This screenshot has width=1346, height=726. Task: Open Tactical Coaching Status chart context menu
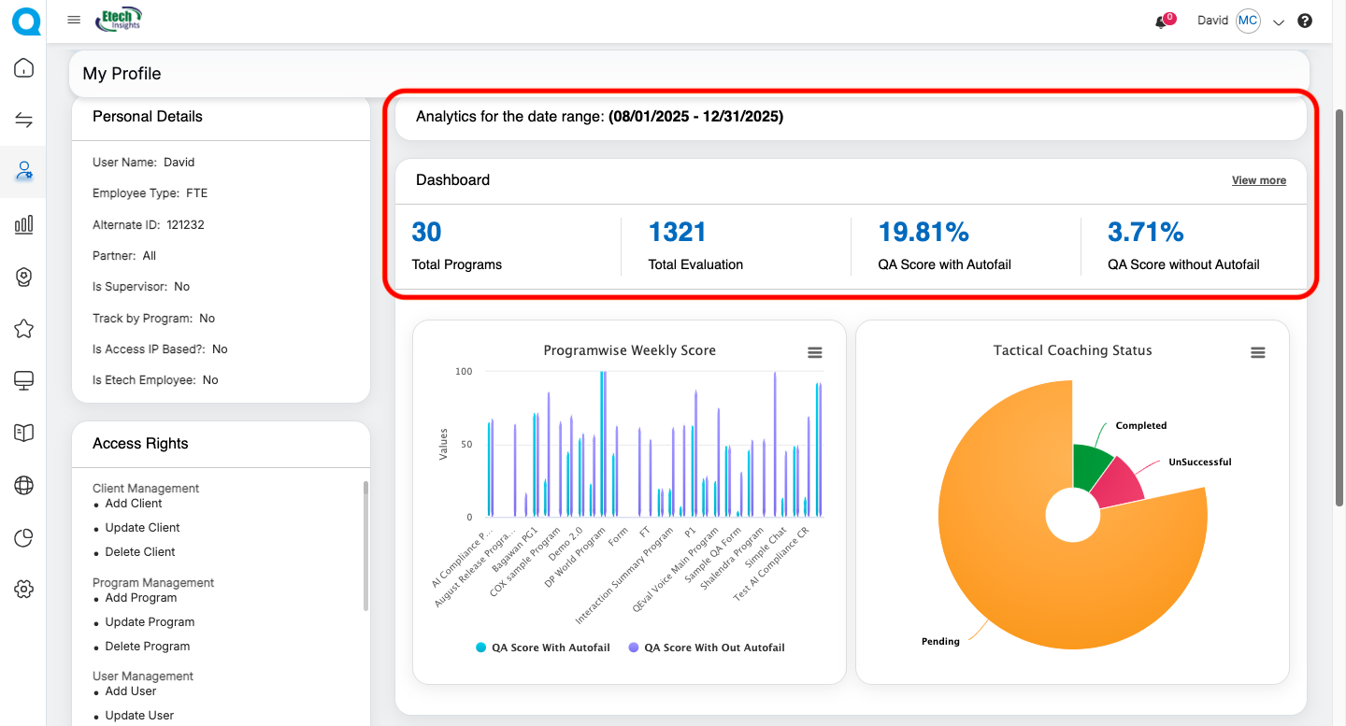click(1257, 352)
